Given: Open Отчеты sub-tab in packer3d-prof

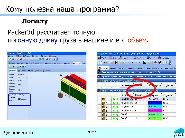Looking at the screenshot, I should pyautogui.click(x=47, y=71).
